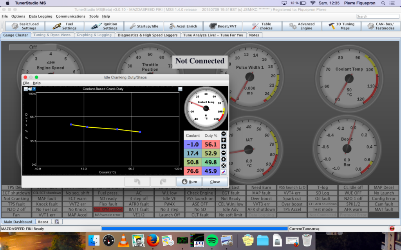401x250 pixels.
Task: Click the Burn button
Action: tap(189, 182)
